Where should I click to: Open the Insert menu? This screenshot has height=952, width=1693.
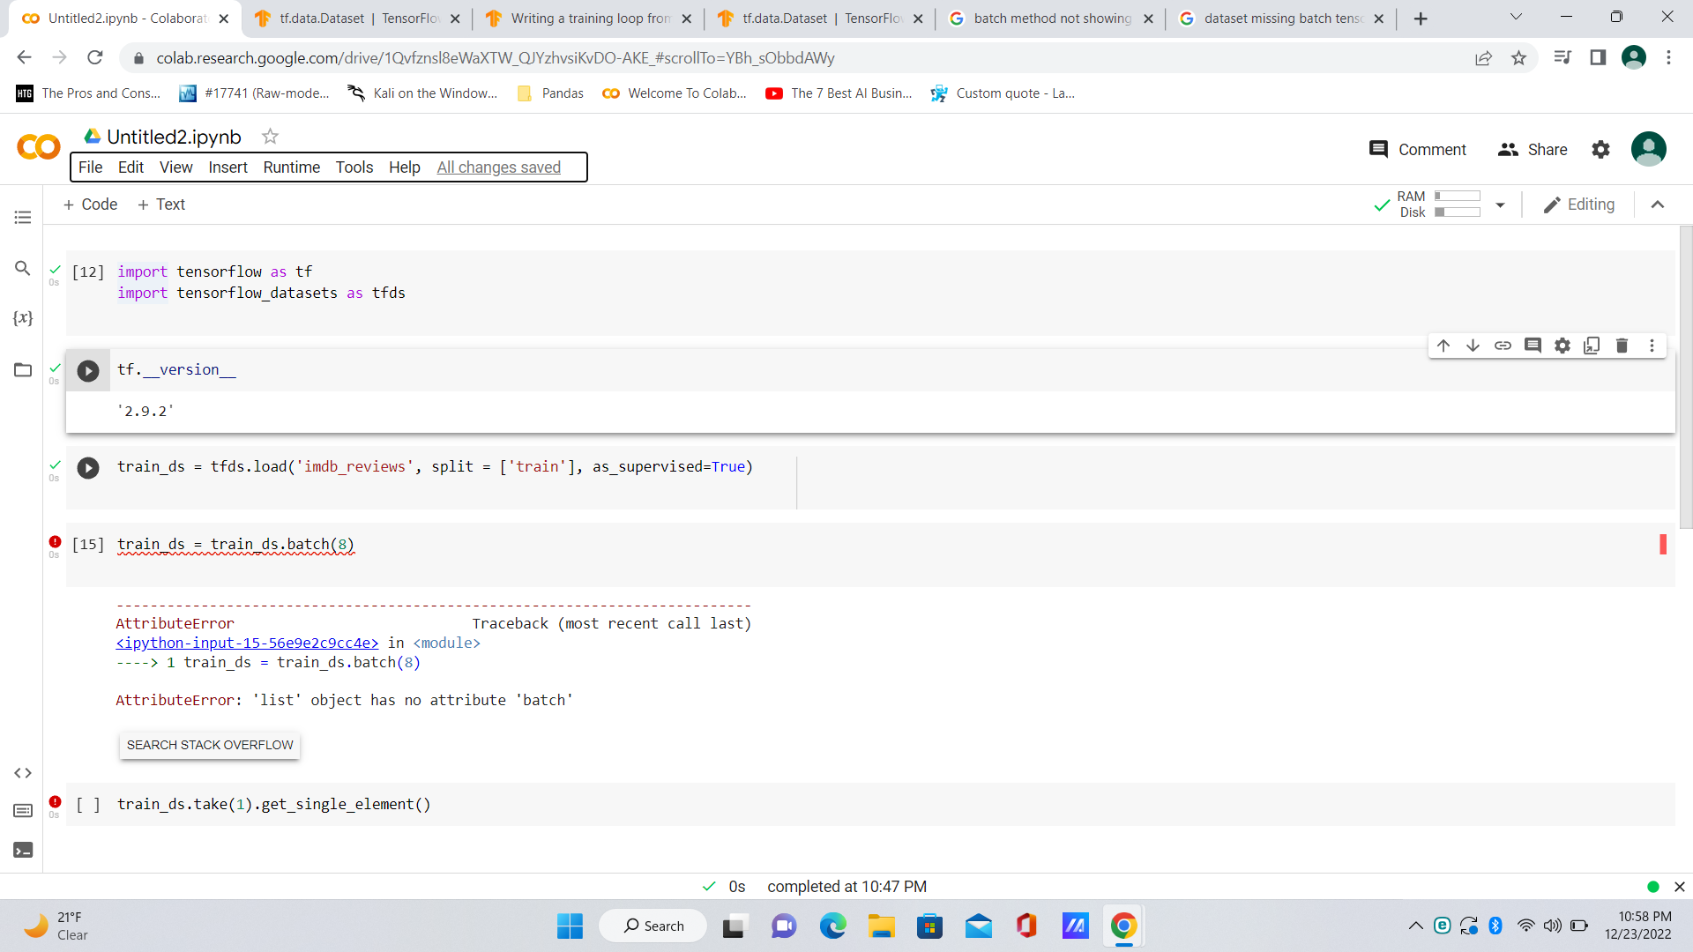tap(227, 167)
